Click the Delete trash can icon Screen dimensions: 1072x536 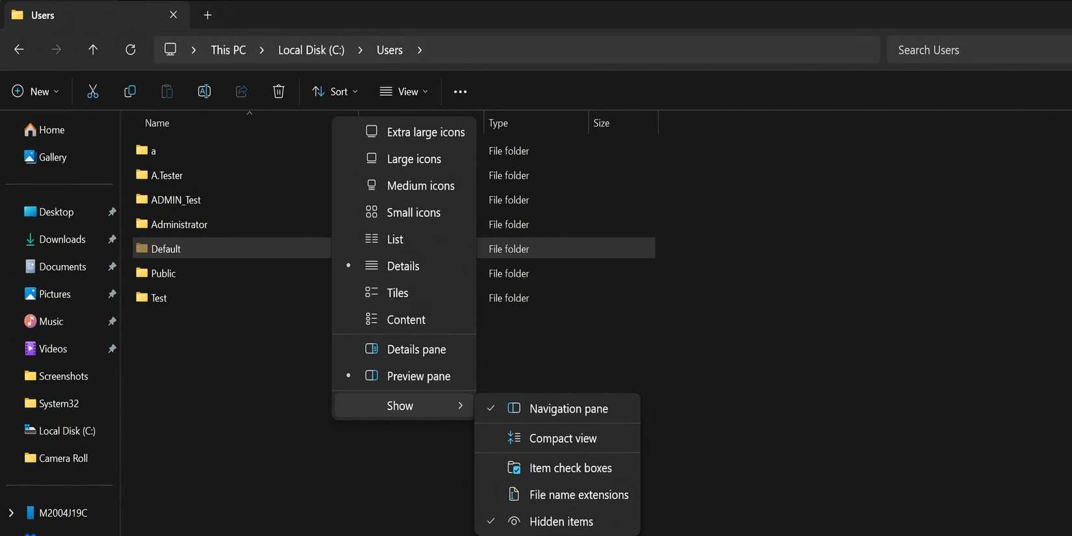[x=279, y=92]
